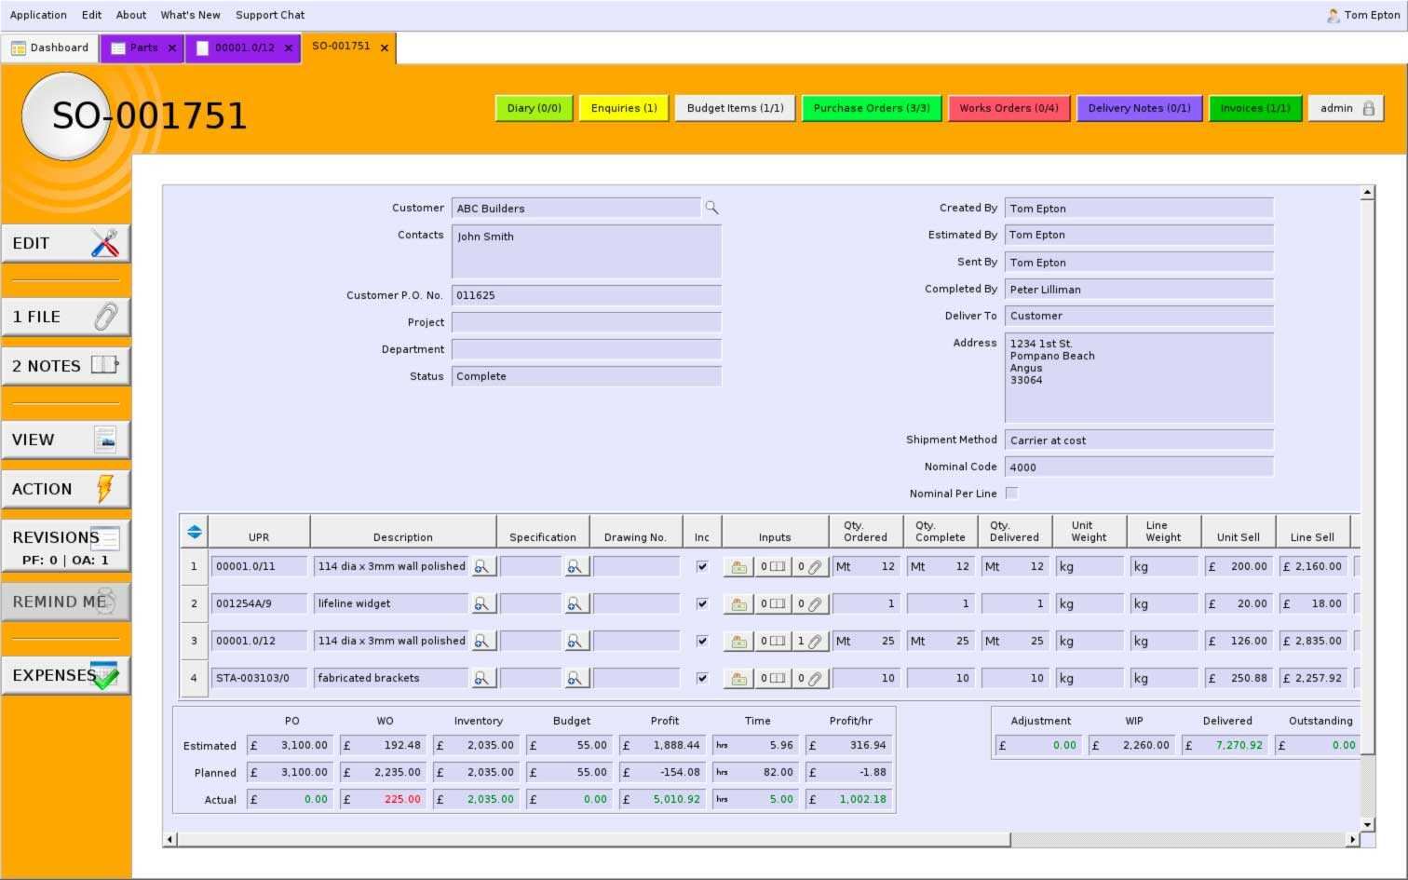Enable the Nominal Per Line checkbox

(1011, 494)
